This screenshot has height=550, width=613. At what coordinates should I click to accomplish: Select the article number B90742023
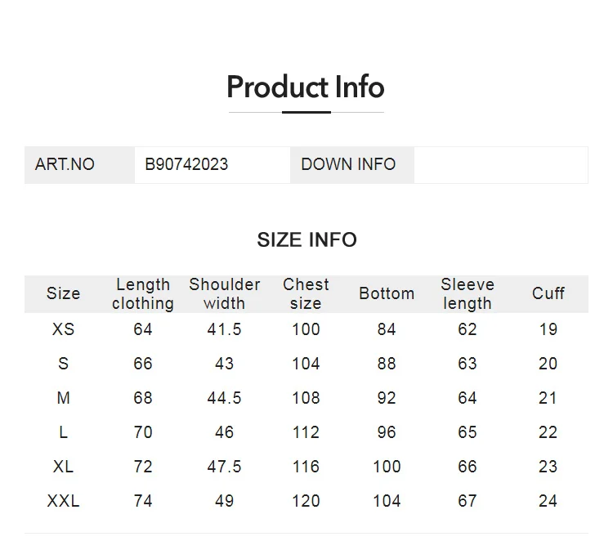tap(186, 164)
